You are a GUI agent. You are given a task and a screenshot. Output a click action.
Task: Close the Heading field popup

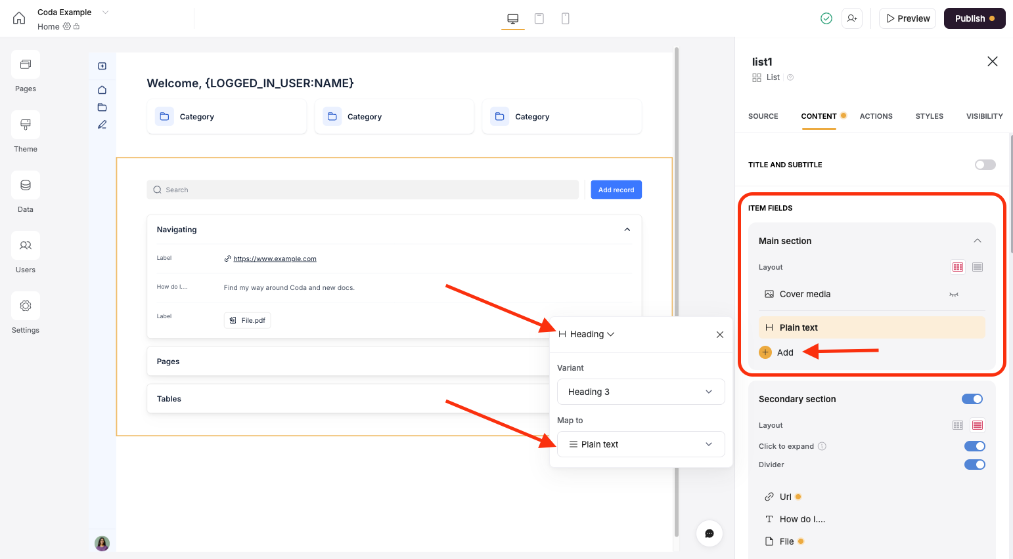(x=720, y=335)
